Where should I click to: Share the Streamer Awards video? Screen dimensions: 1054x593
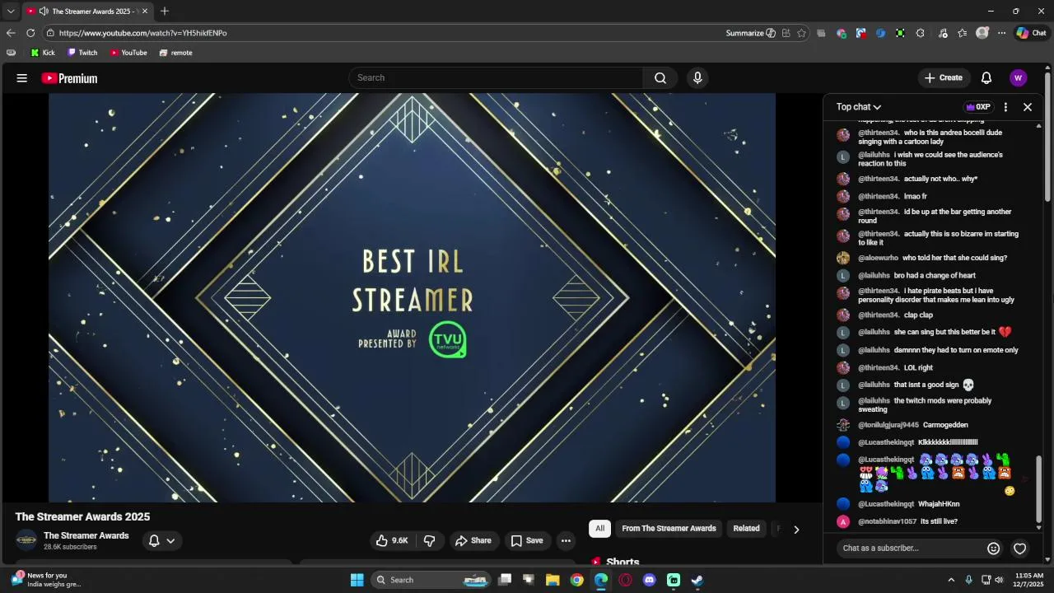click(x=473, y=540)
